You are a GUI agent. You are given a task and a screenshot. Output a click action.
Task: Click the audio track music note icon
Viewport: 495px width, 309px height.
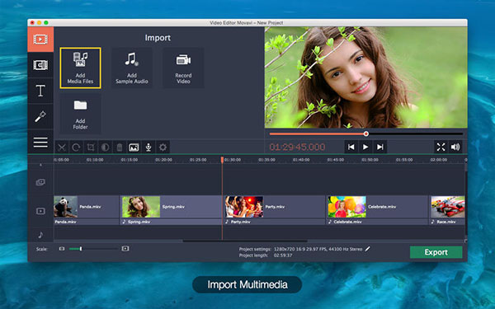tap(40, 235)
